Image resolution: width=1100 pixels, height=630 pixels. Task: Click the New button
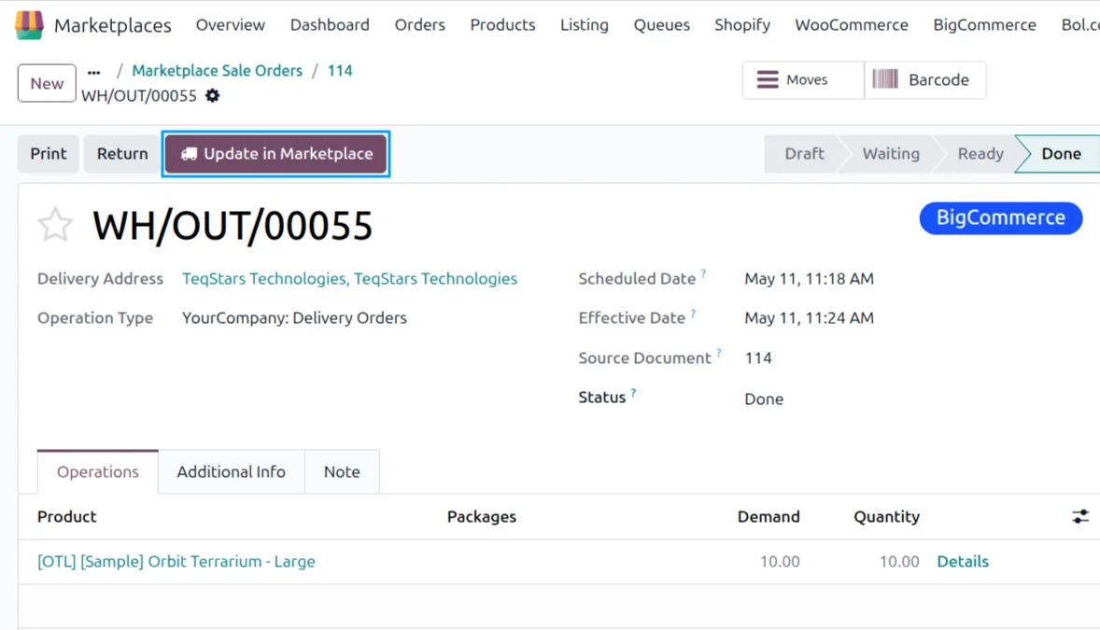coord(47,83)
